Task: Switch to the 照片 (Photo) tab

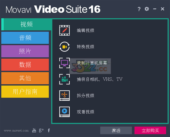Action: point(25,51)
